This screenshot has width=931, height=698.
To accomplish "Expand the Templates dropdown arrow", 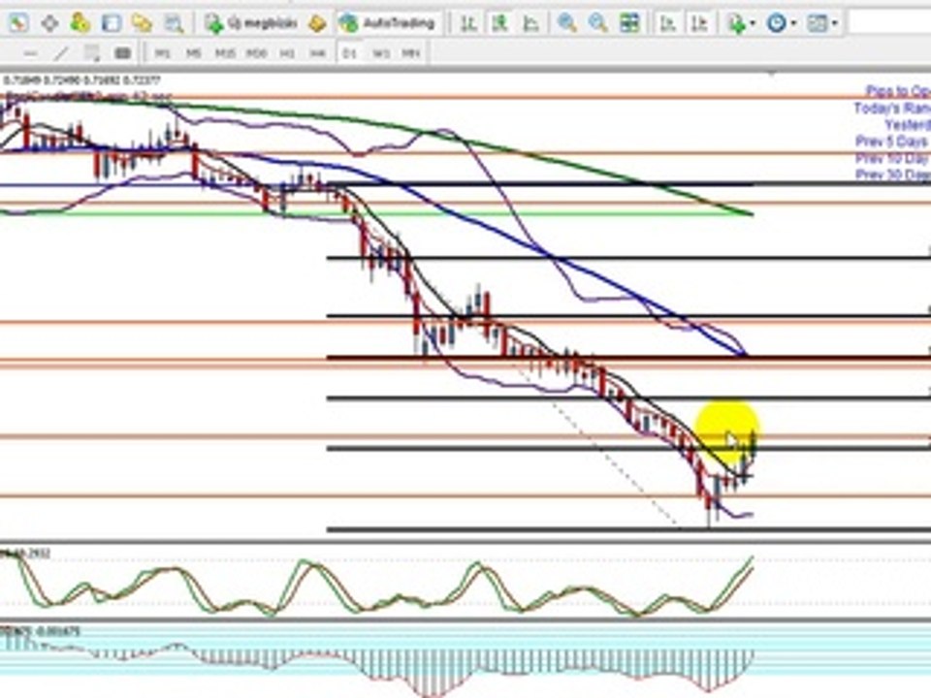I will coord(835,23).
